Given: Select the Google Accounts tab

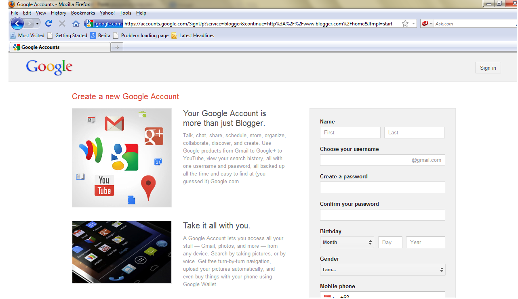Looking at the screenshot, I should point(60,47).
